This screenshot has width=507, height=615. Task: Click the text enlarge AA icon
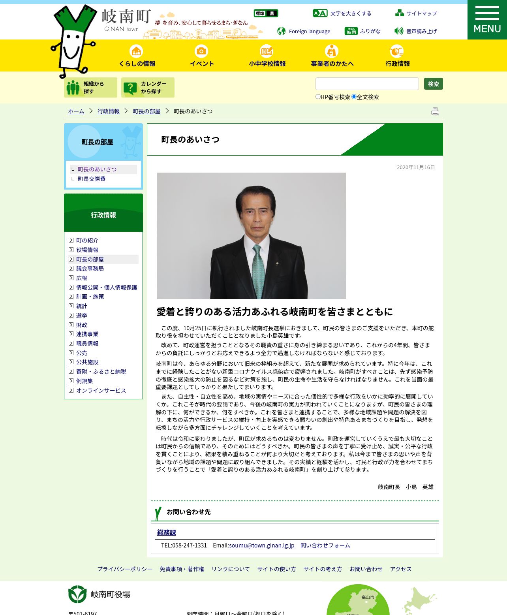[x=320, y=13]
